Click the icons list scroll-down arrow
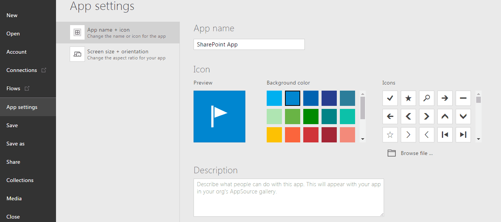Screen dimensions: 501x222 (479, 139)
